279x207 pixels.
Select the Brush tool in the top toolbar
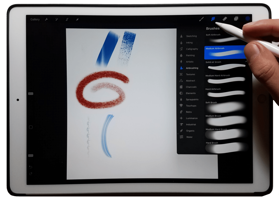point(202,19)
